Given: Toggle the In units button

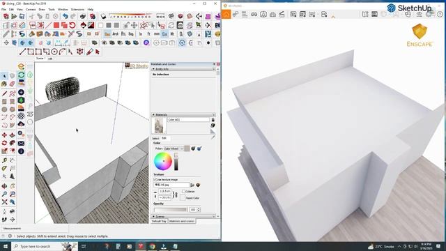Looking at the screenshot, I should (x=141, y=34).
